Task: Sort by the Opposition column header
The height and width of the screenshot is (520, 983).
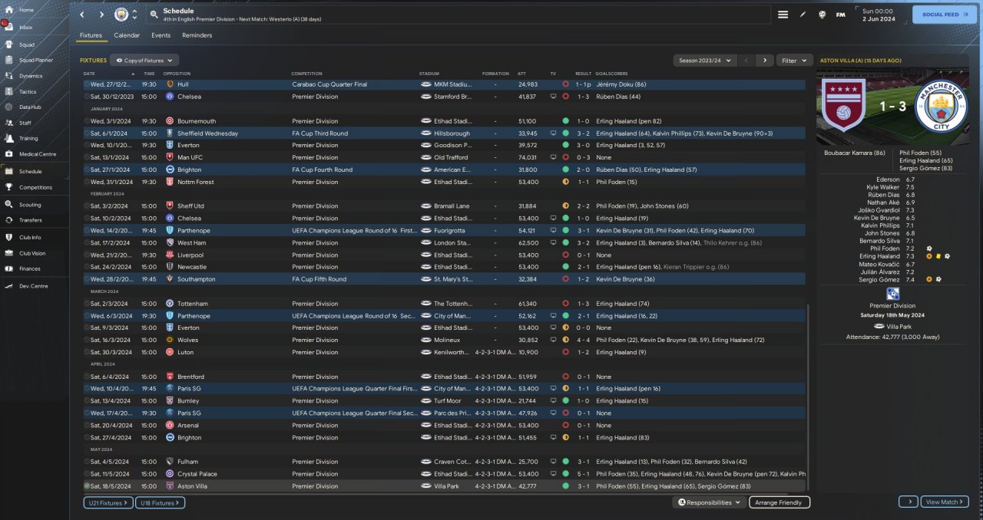Action: click(x=176, y=74)
